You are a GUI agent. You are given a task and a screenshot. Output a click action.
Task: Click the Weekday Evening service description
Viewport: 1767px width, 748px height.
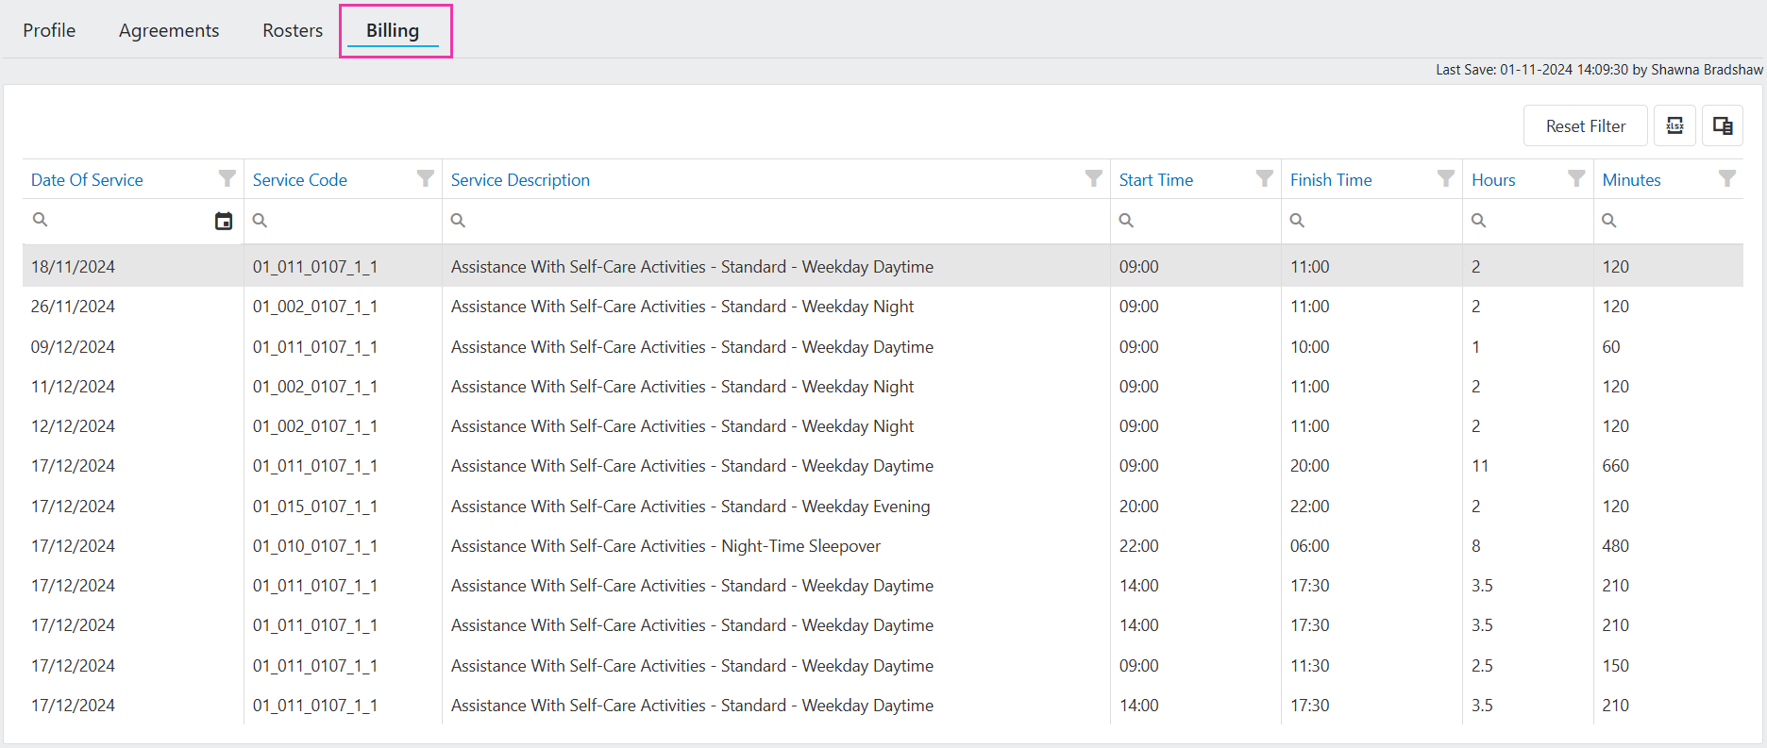pos(690,507)
